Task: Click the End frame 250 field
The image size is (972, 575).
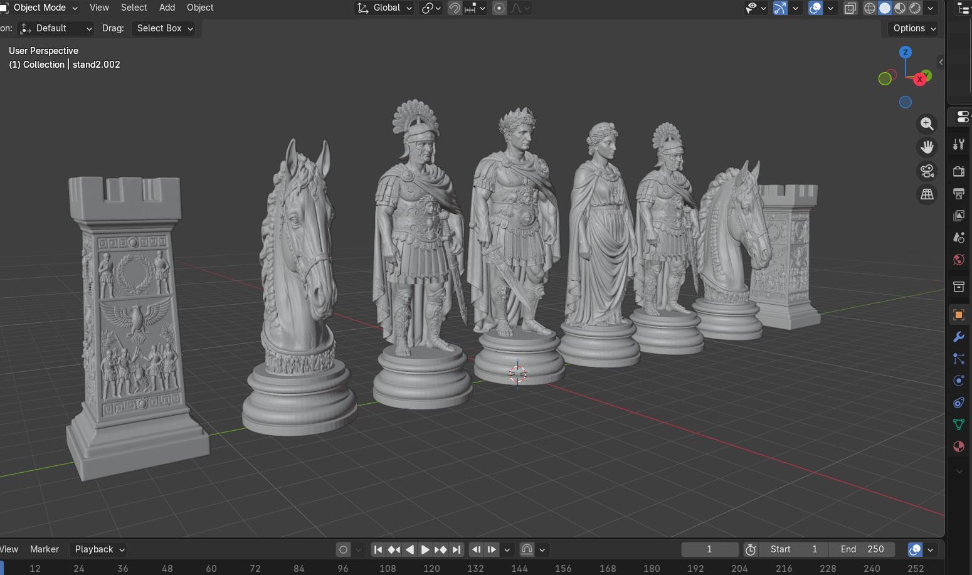Action: pos(862,549)
